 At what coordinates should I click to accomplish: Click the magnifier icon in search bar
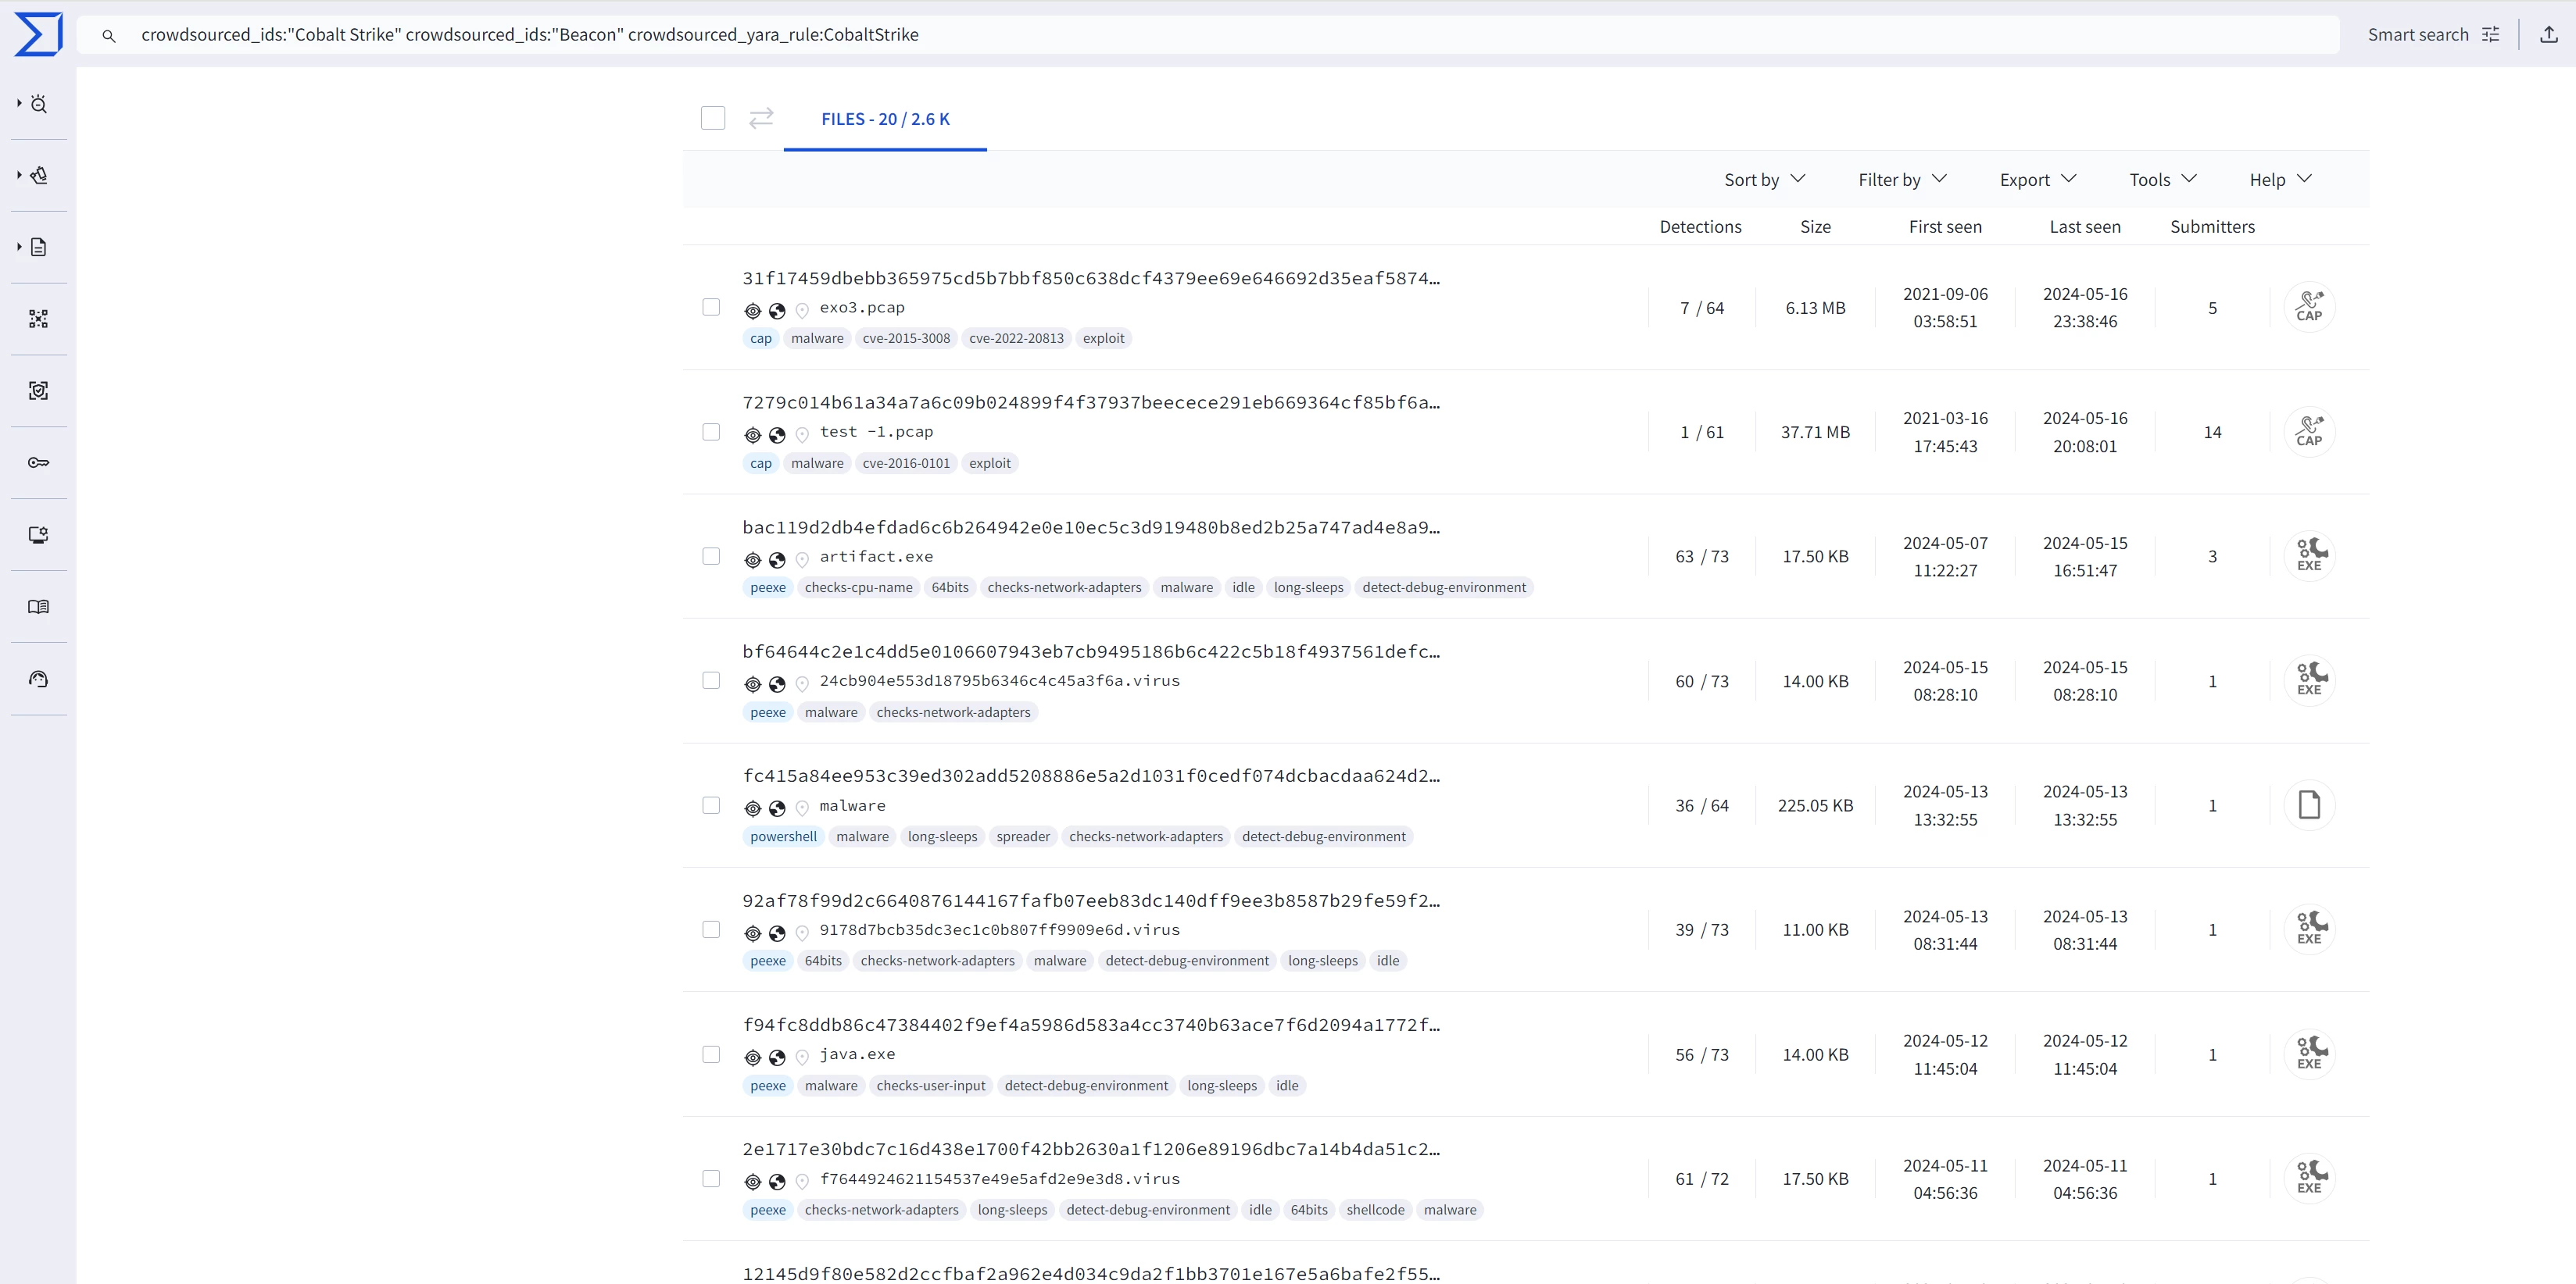tap(109, 36)
